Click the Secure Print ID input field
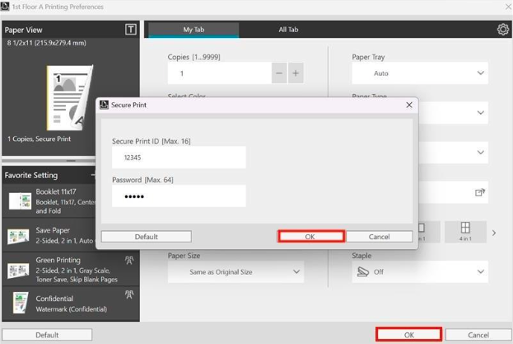The height and width of the screenshot is (344, 513). pos(179,158)
